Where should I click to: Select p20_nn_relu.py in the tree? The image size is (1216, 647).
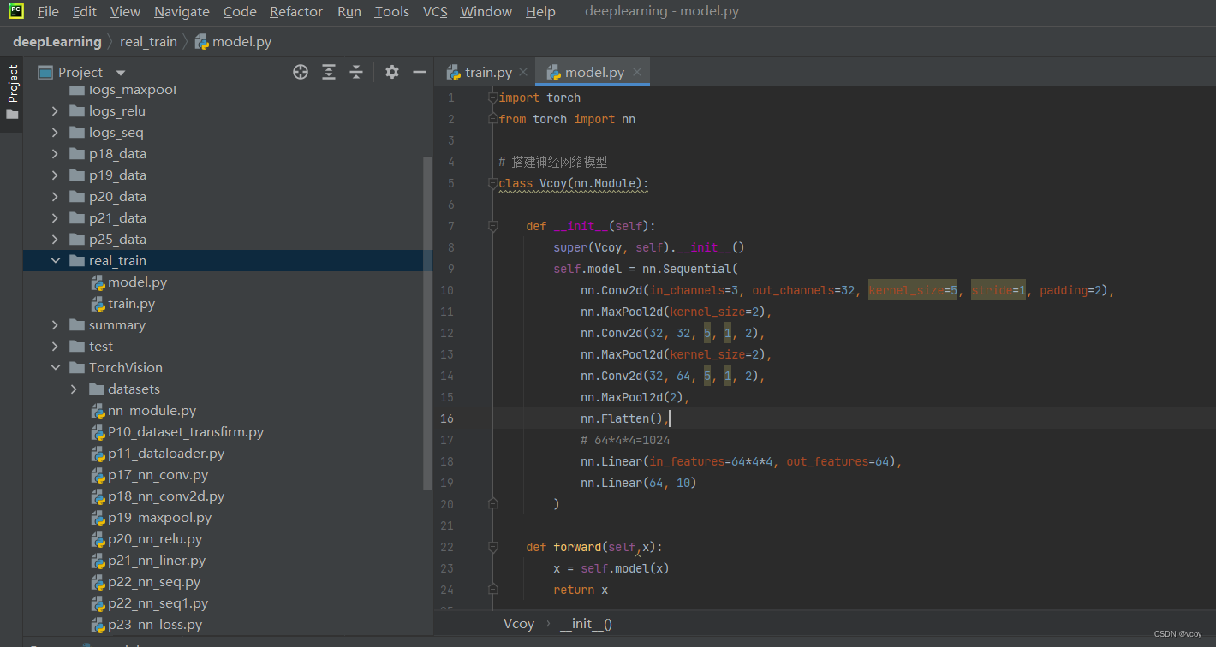pos(155,539)
